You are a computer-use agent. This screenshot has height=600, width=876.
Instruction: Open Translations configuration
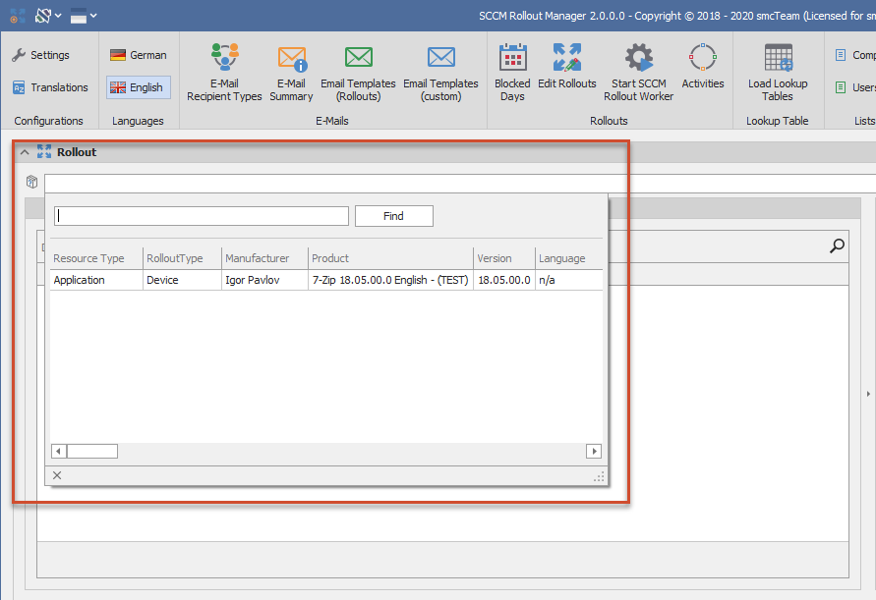(x=50, y=87)
